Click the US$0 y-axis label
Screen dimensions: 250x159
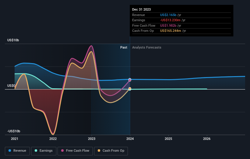(11, 86)
